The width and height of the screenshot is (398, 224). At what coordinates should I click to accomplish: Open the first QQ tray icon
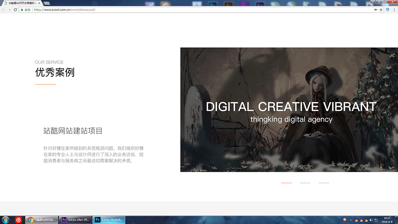356,220
